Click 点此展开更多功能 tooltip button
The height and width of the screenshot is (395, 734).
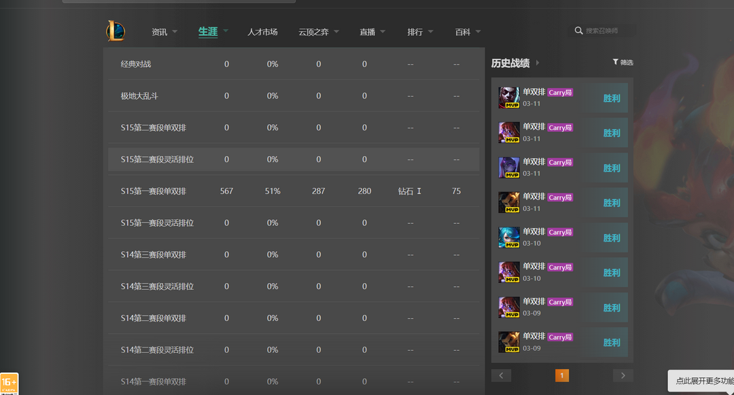[701, 381]
